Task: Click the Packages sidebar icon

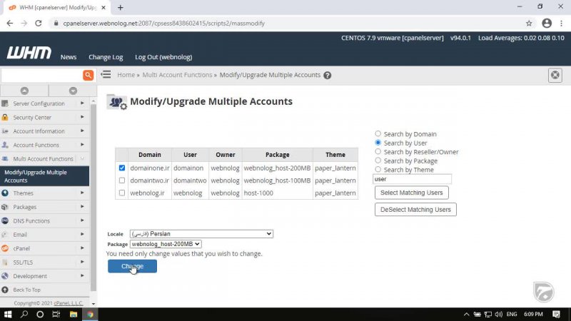Action: click(x=5, y=207)
